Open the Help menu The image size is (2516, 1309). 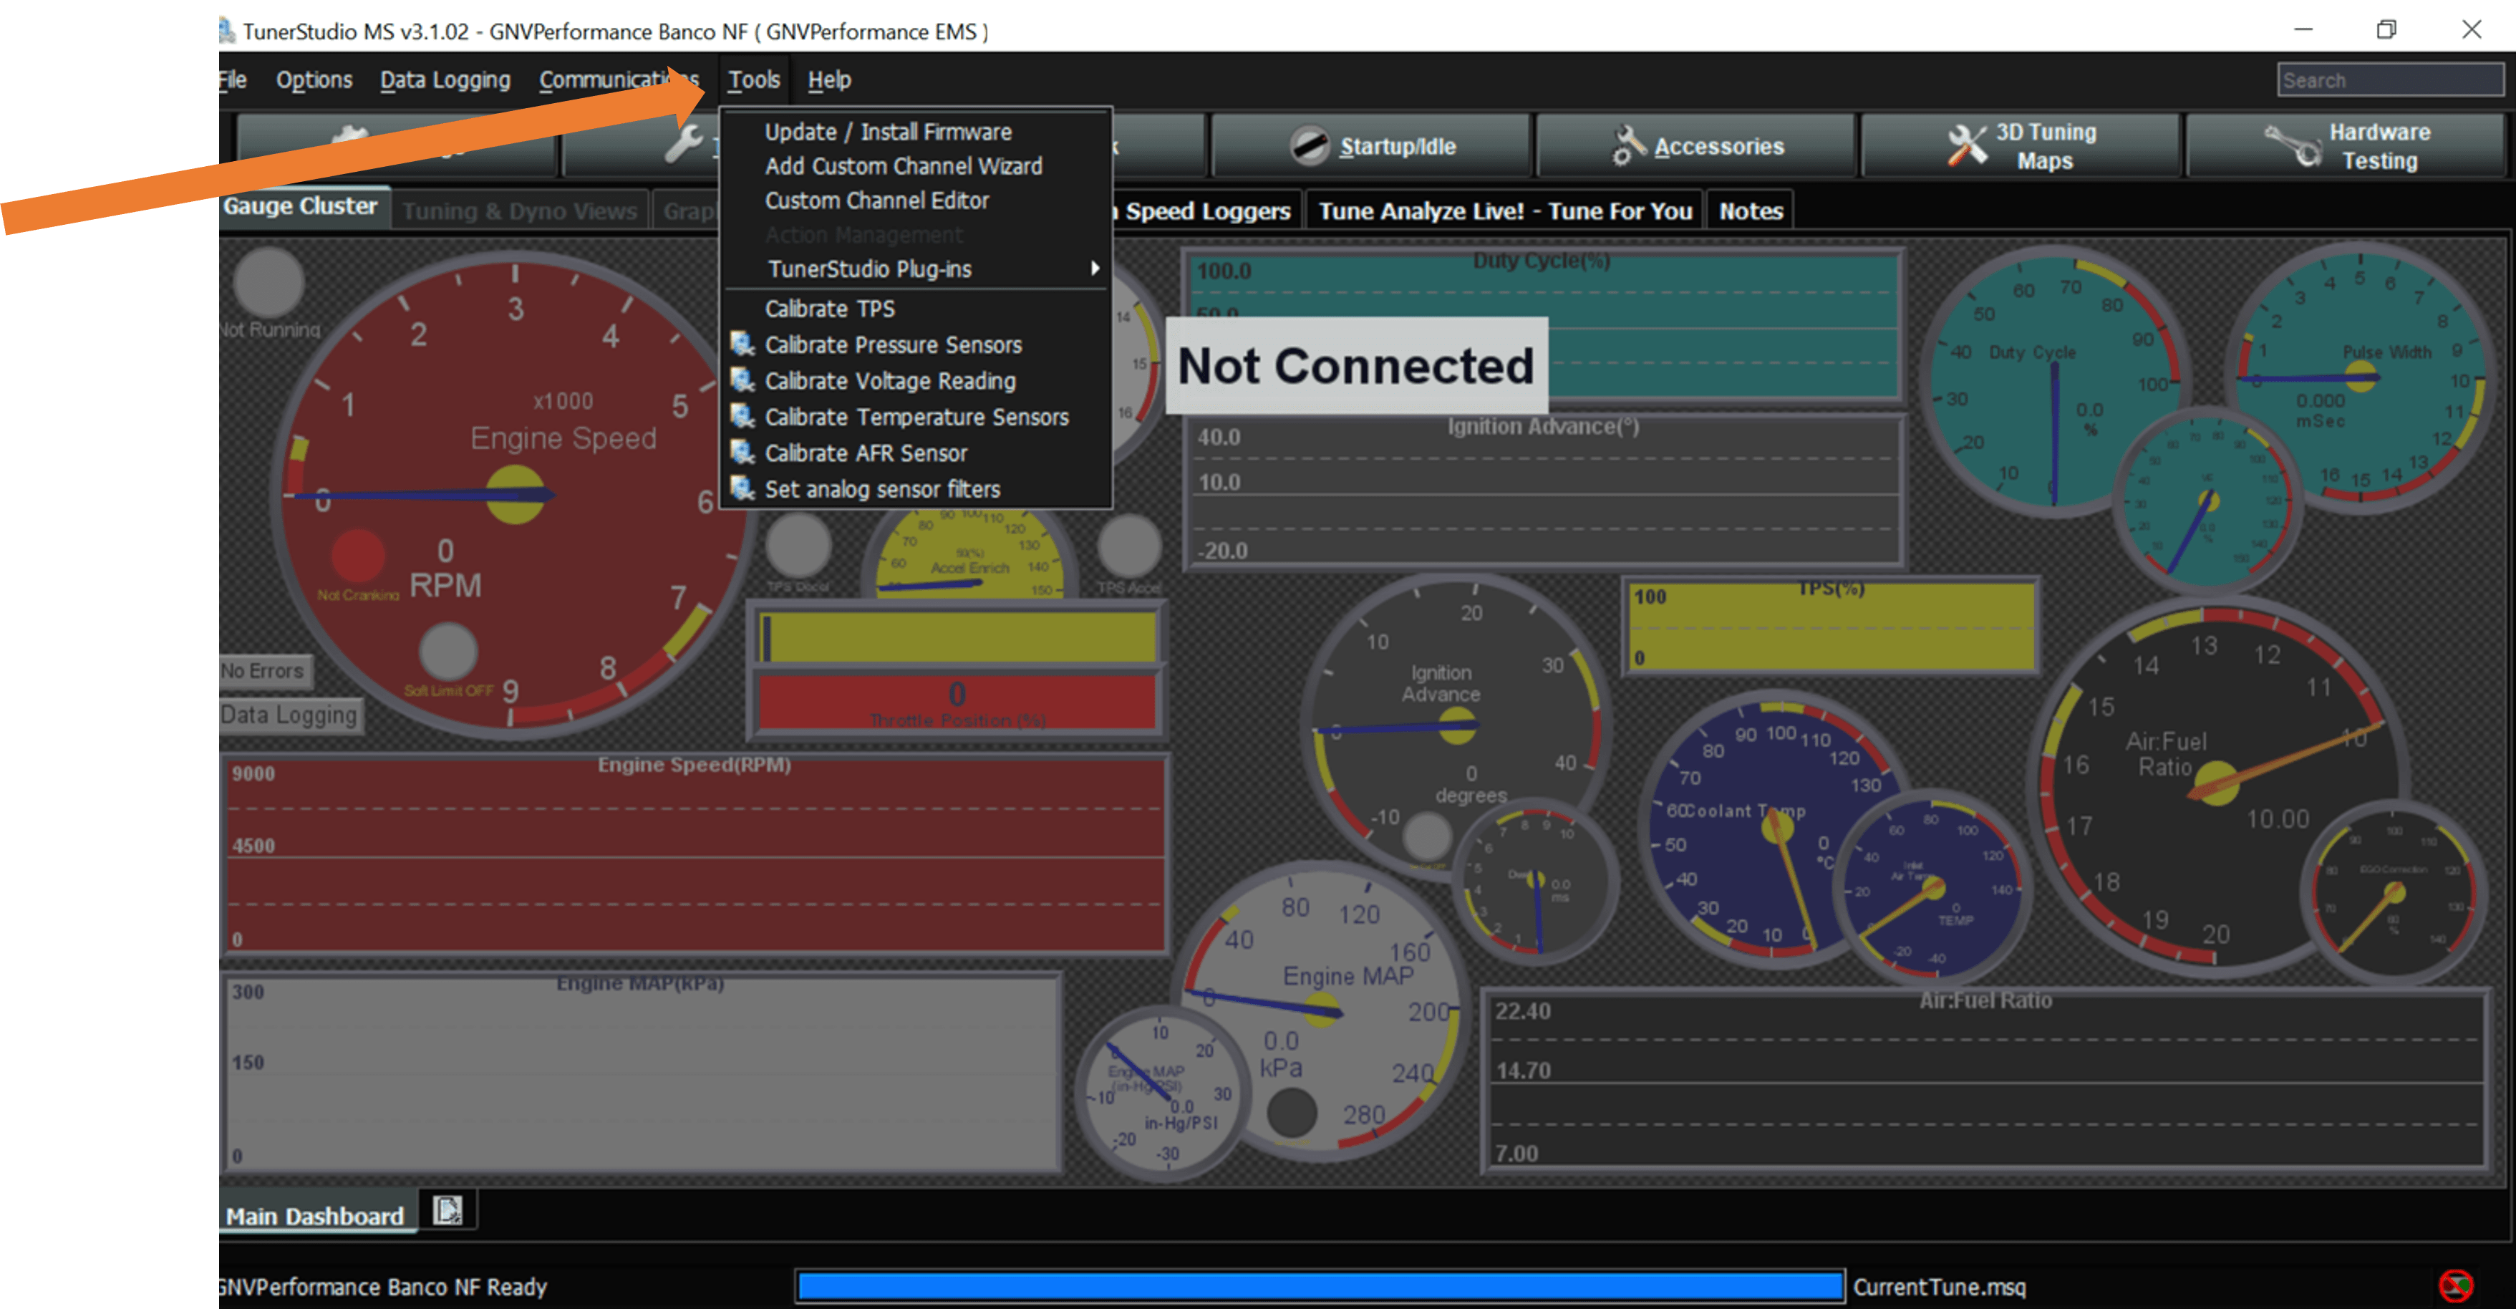click(x=828, y=80)
